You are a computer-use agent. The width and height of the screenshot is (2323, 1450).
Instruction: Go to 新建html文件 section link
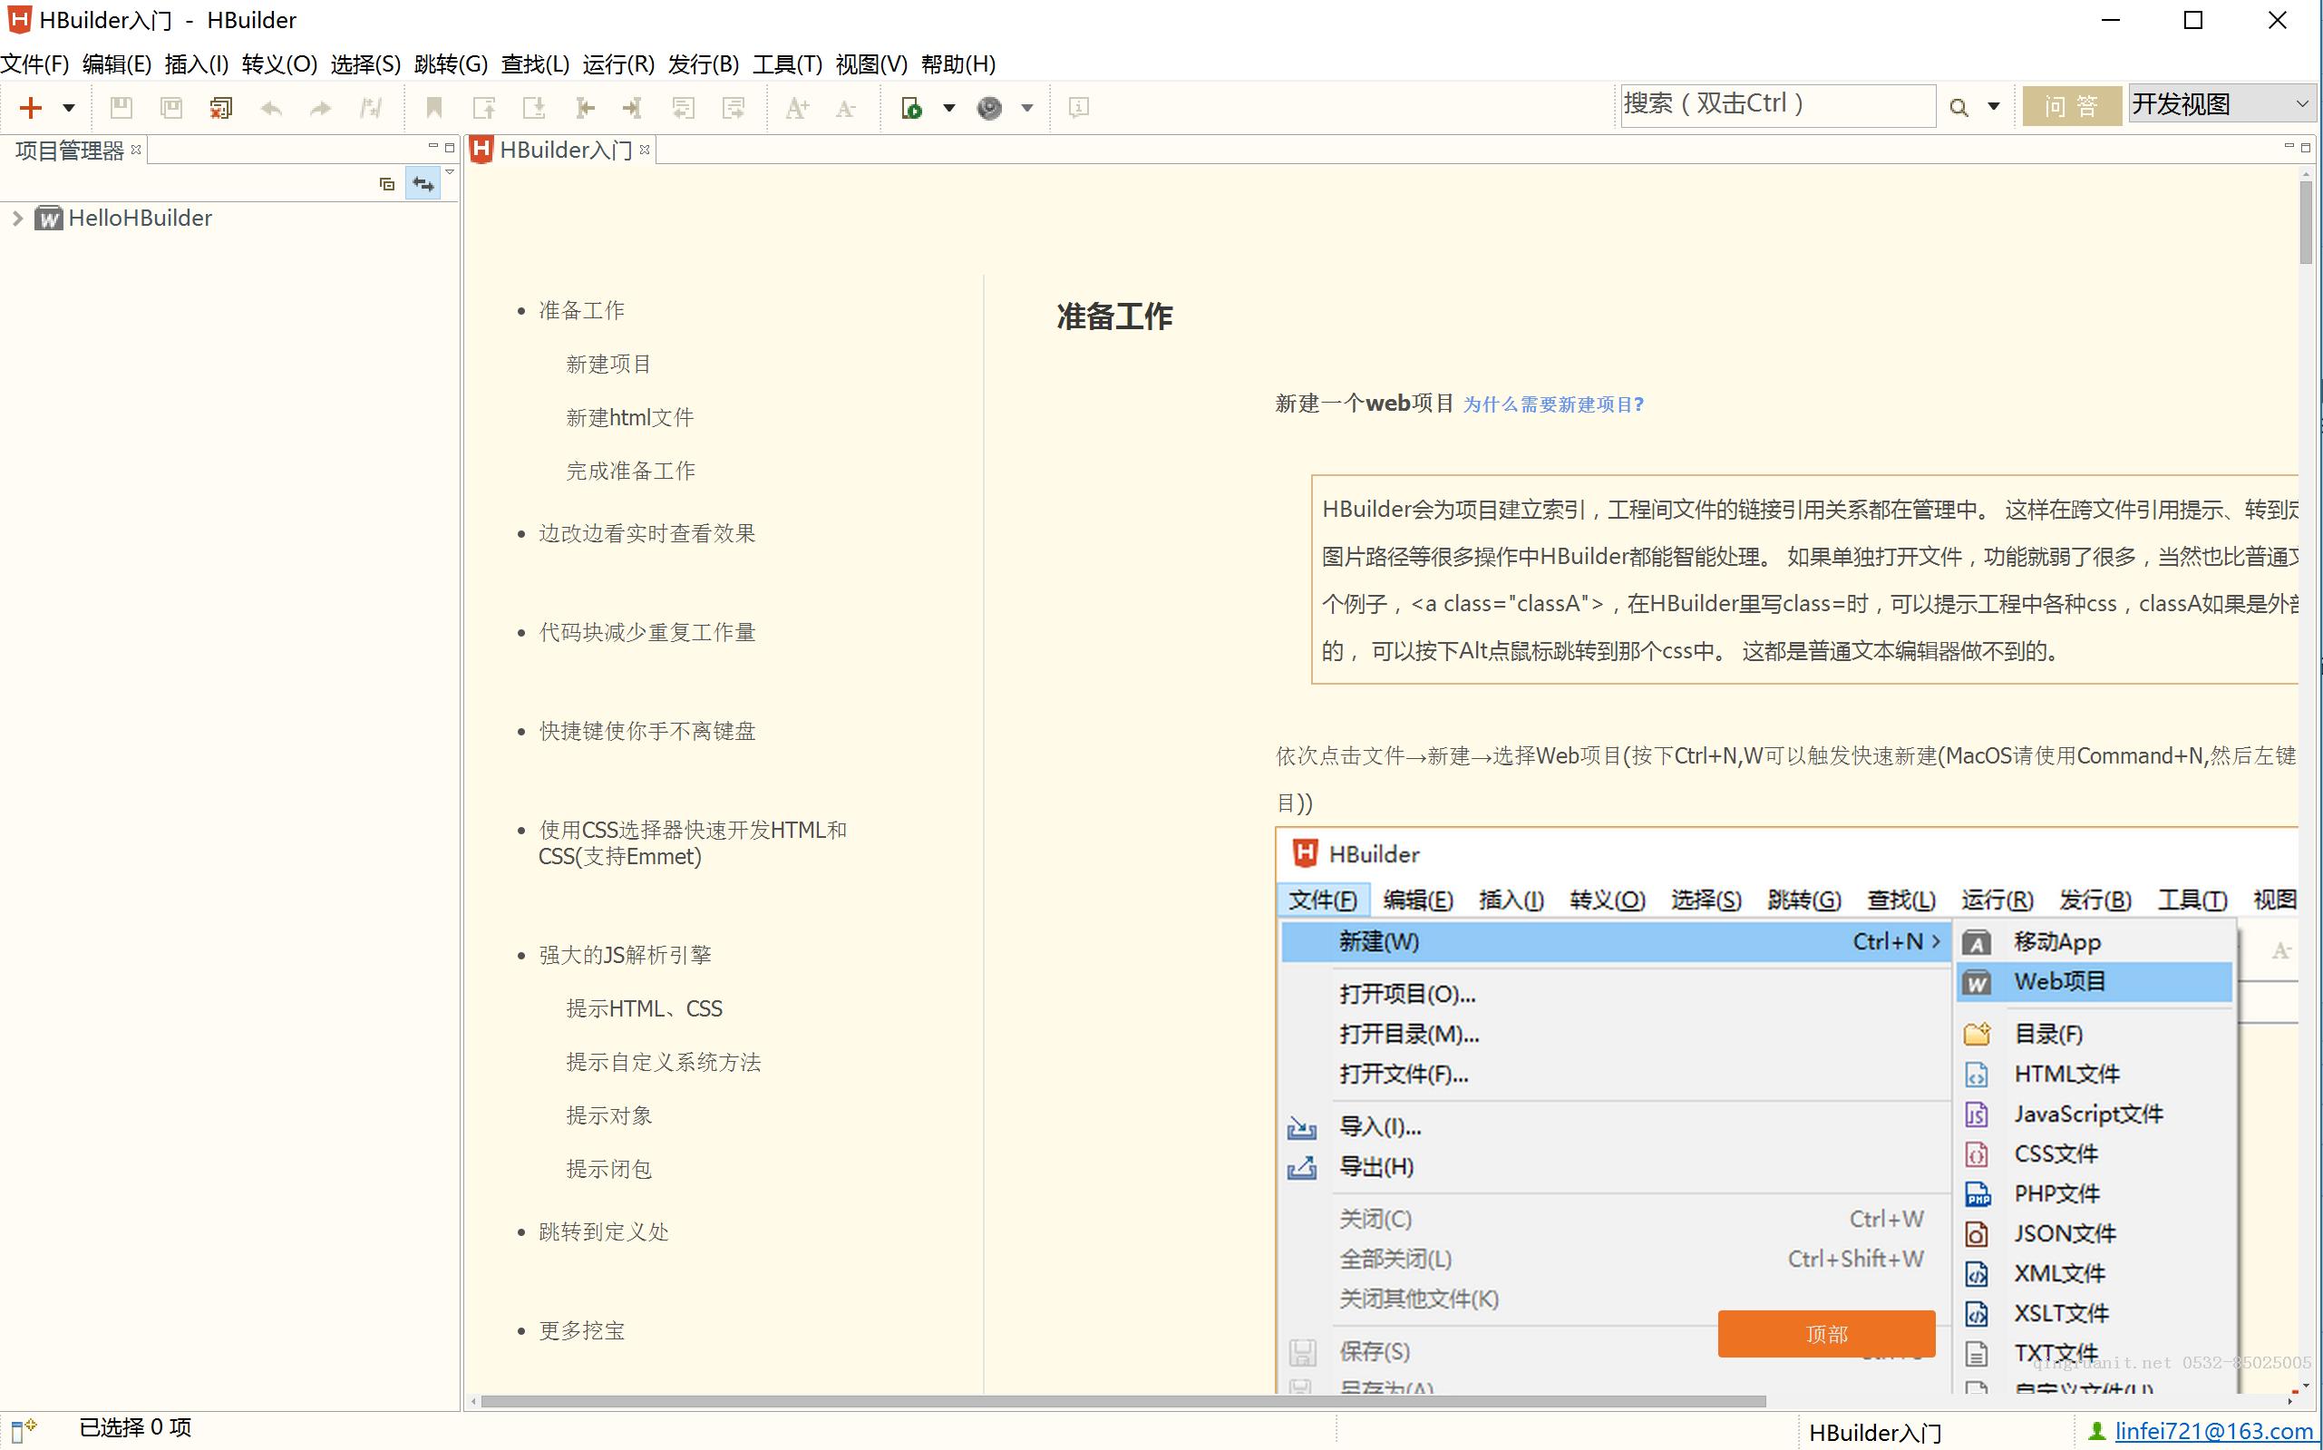tap(630, 417)
